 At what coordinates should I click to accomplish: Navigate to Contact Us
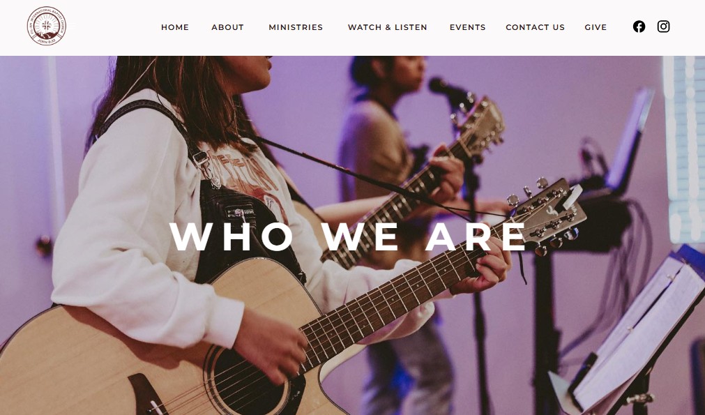tap(535, 27)
